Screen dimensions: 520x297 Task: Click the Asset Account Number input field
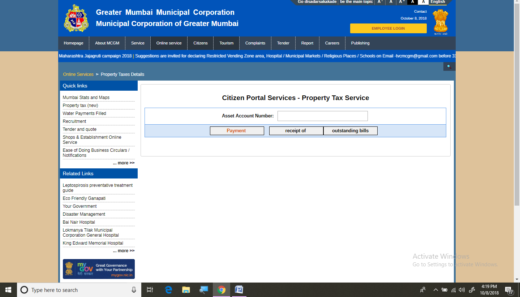[x=322, y=116]
